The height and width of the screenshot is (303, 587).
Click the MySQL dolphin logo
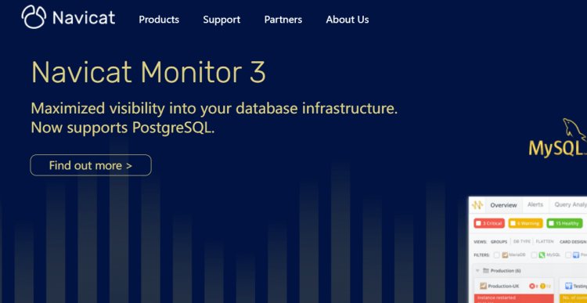click(558, 138)
